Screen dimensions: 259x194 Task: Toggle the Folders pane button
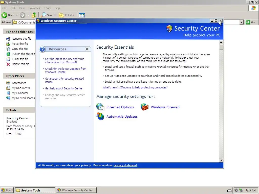click(x=67, y=15)
